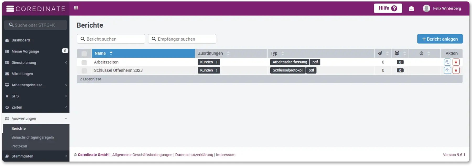
Task: Open the messages envelope icon in header
Action: point(411,9)
